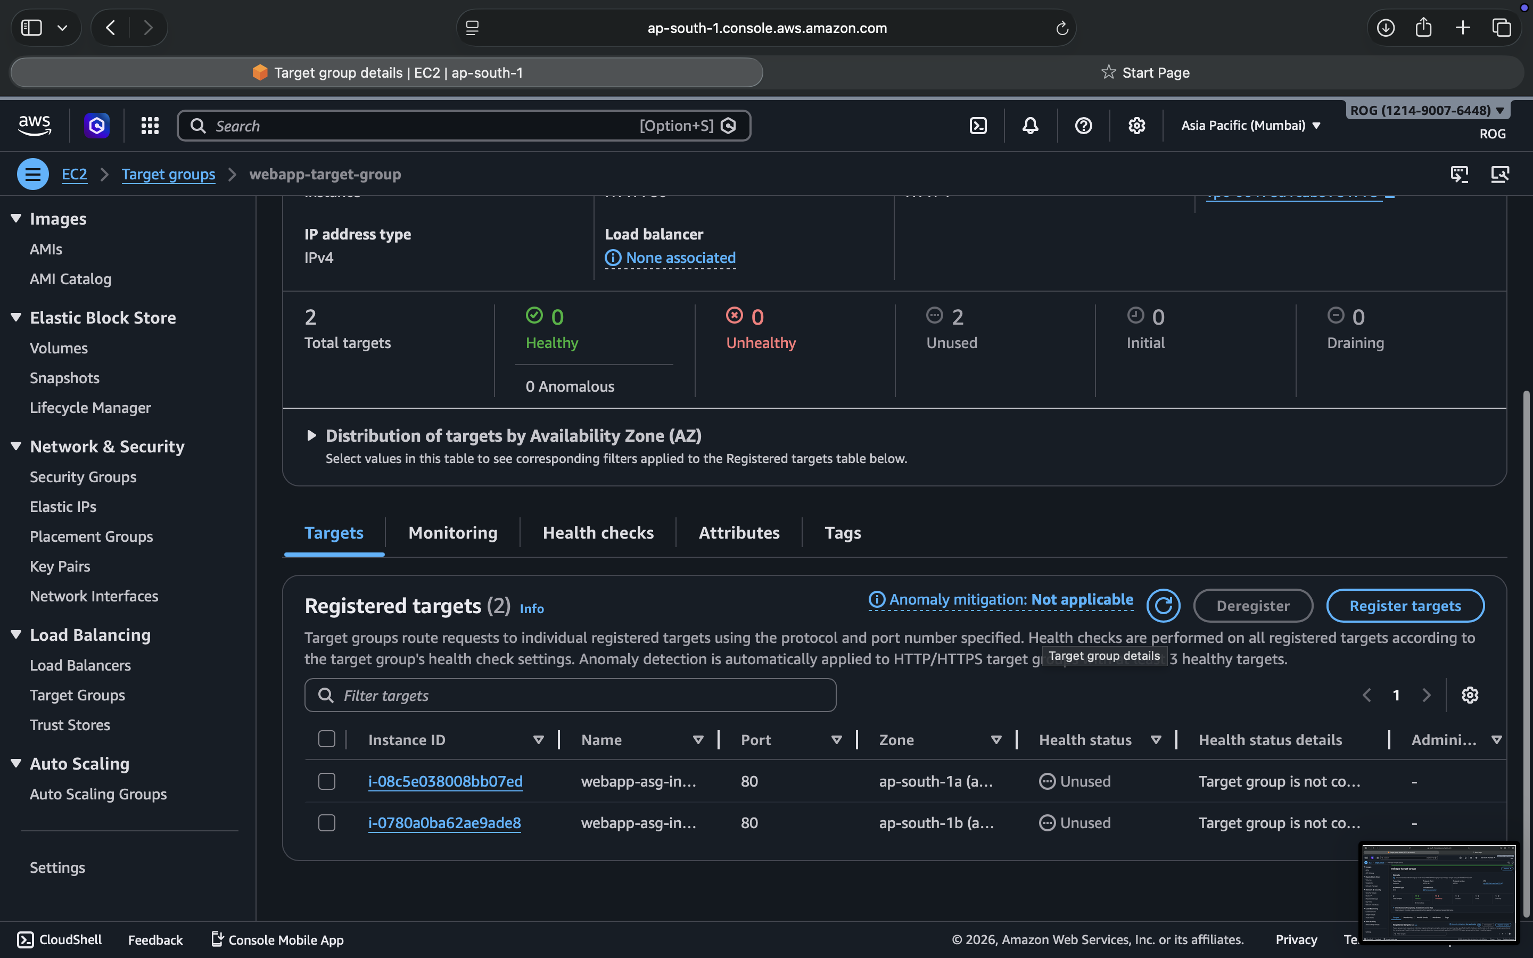The height and width of the screenshot is (958, 1533).
Task: Select checkbox for instance i-0780a0ba62ae9ade8
Action: pyautogui.click(x=327, y=822)
